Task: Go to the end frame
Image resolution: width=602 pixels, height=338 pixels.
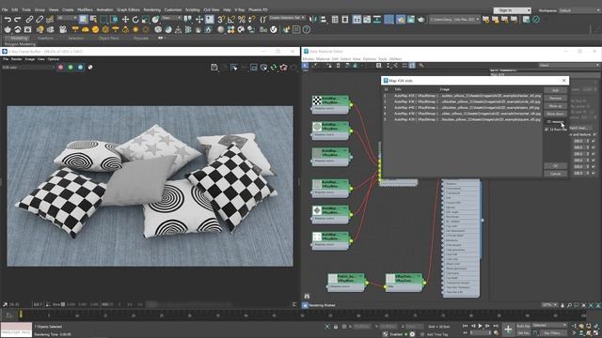Action: pyautogui.click(x=496, y=326)
